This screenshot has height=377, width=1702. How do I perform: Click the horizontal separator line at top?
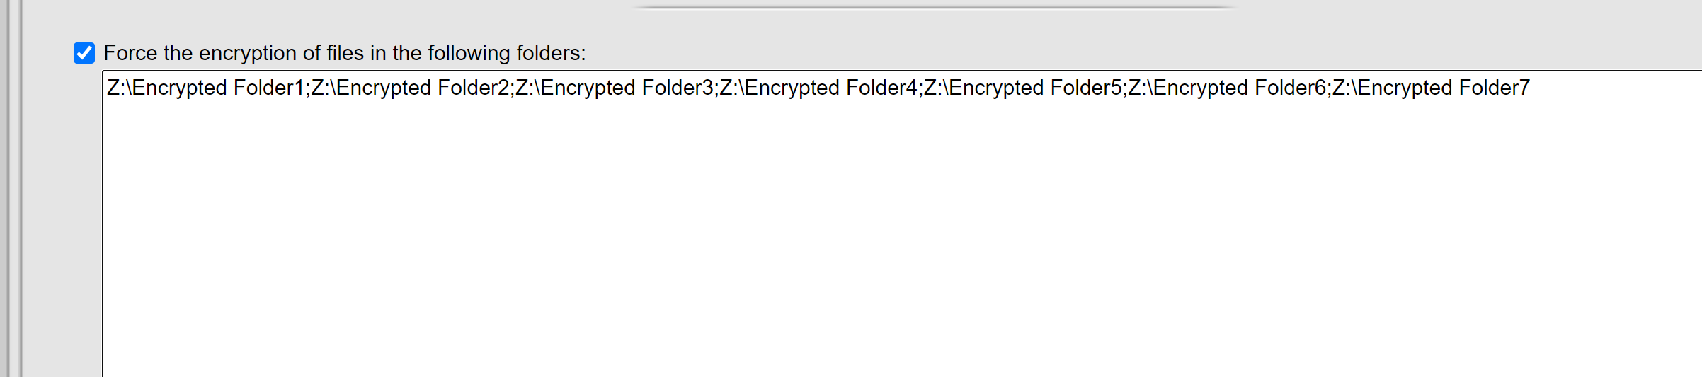tap(935, 7)
